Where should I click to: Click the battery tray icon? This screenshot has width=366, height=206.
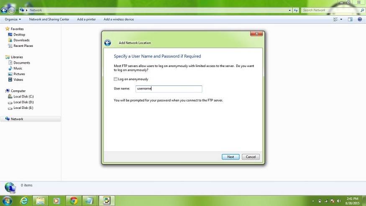point(320,201)
